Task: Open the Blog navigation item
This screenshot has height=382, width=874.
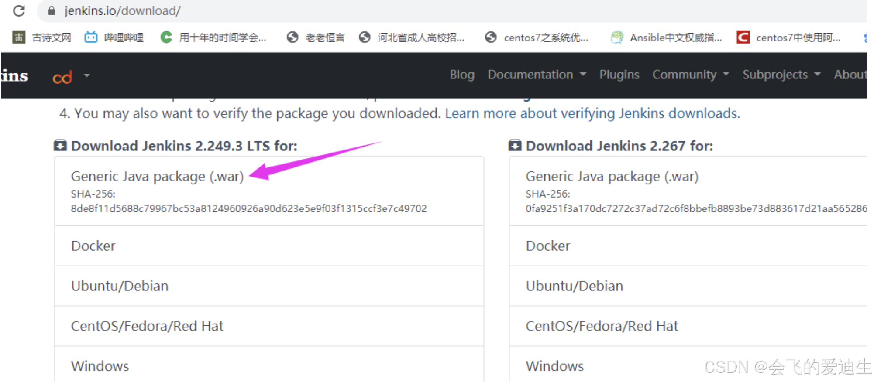Action: 462,75
